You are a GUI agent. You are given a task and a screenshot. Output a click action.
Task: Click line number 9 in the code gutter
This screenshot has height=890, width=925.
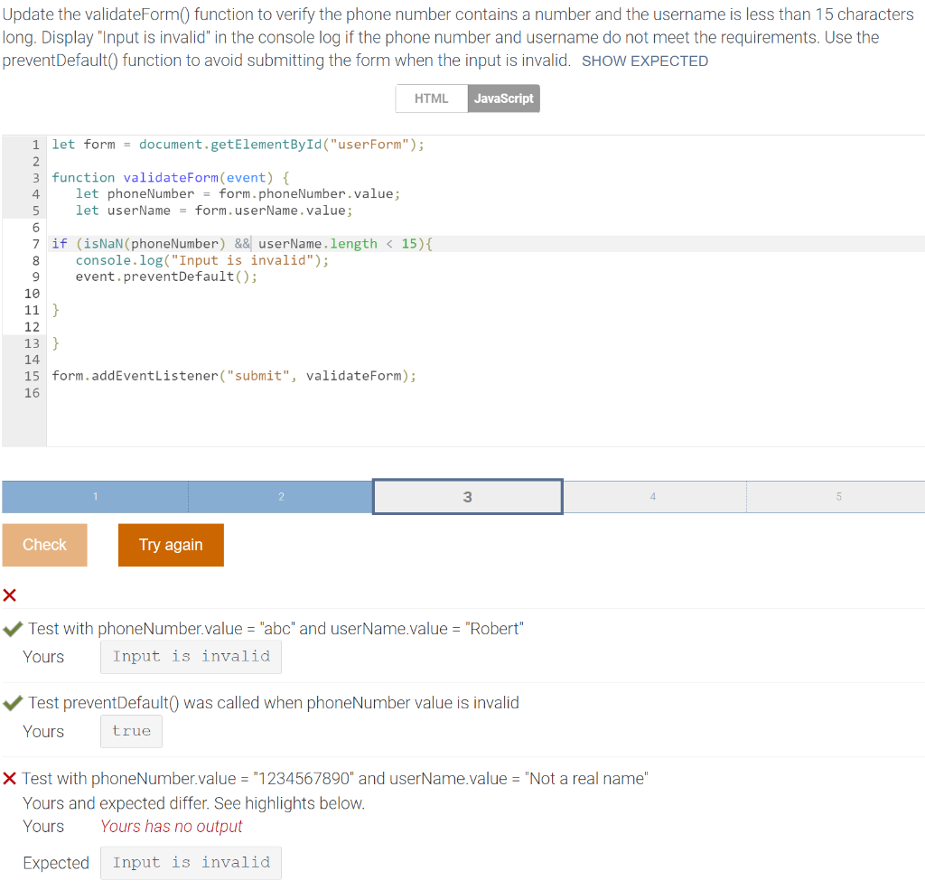pos(34,276)
